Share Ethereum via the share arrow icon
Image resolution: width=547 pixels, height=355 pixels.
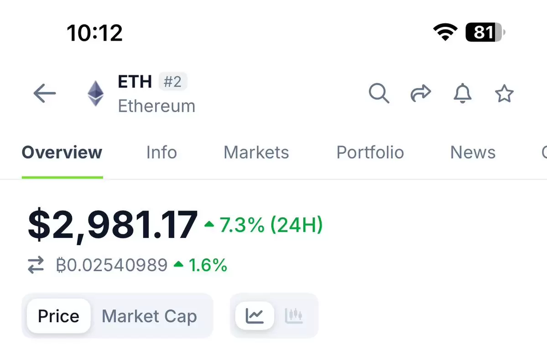pos(421,93)
